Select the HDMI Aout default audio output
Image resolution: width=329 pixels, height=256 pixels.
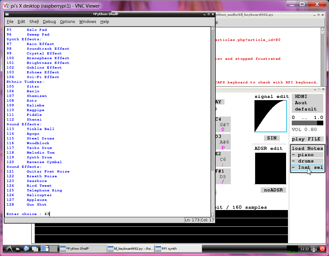(x=307, y=103)
